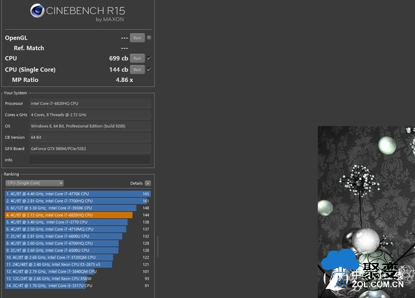Select highlighted ranking row 4 i7-6820HQ
Screen dimensions: 415x298
(x=78, y=215)
